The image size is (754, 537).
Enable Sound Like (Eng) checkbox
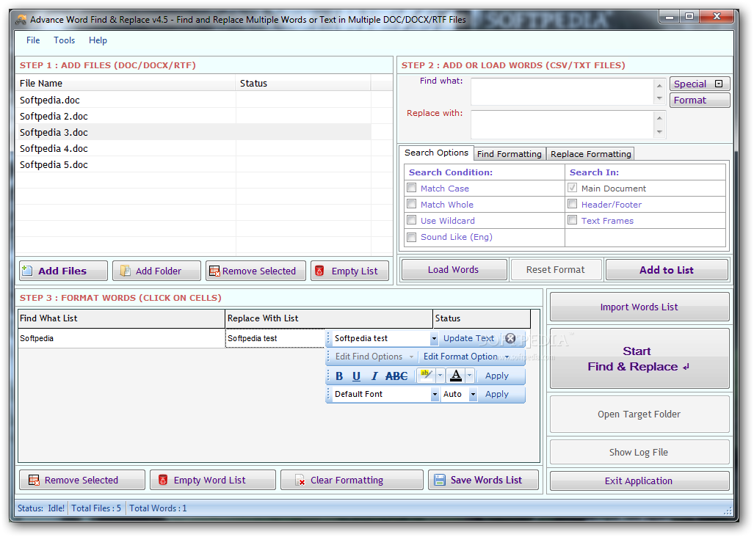[412, 237]
